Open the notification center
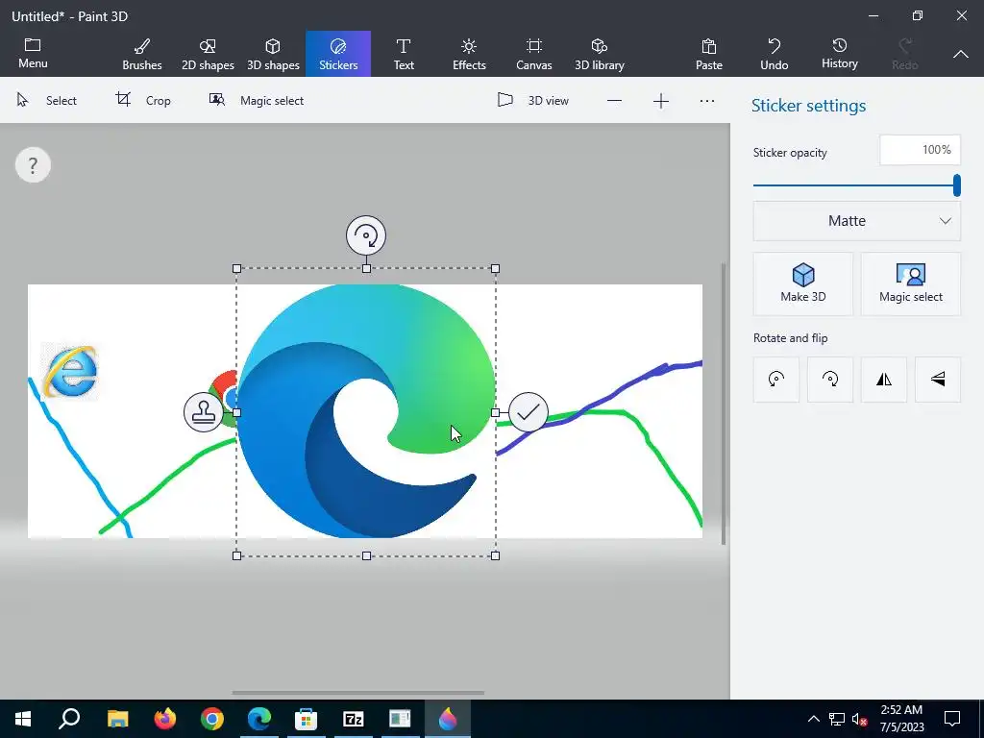The image size is (984, 738). (952, 719)
